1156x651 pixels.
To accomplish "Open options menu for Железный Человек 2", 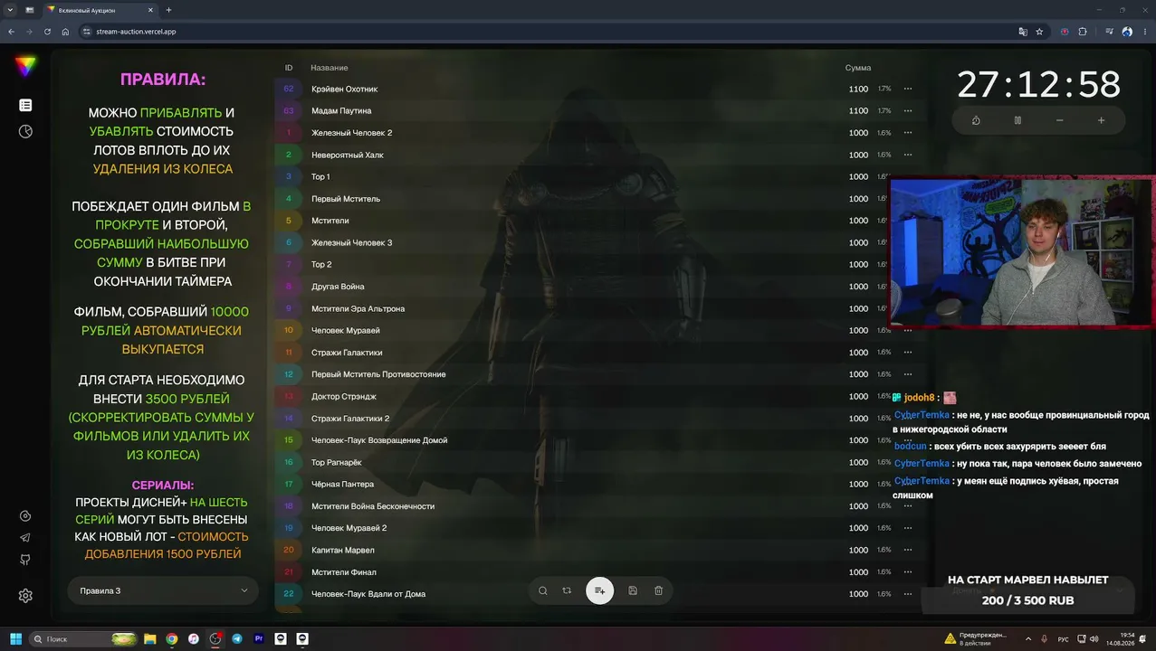I will [908, 133].
